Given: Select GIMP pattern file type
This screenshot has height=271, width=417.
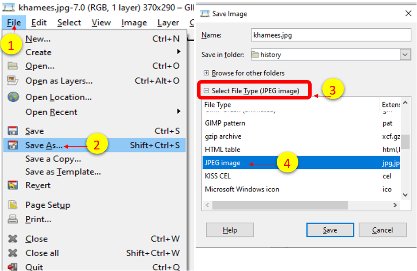Looking at the screenshot, I should (301, 123).
